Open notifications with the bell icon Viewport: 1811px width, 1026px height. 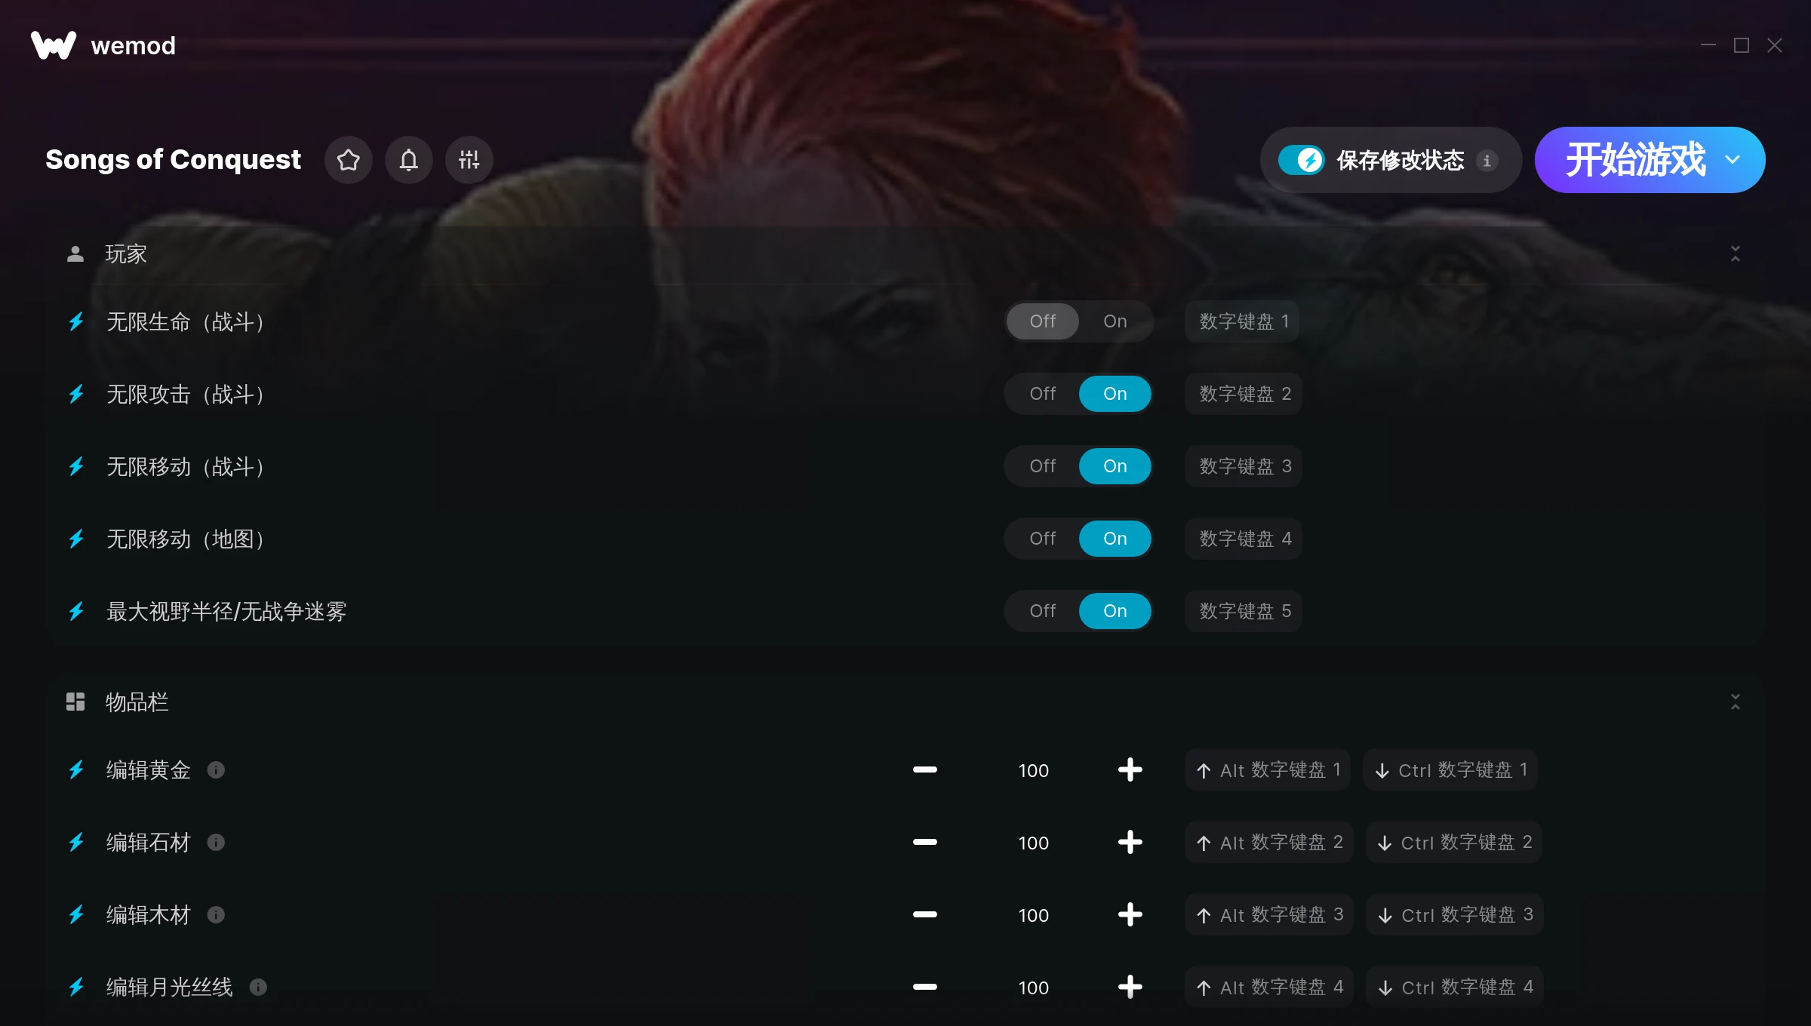coord(408,160)
